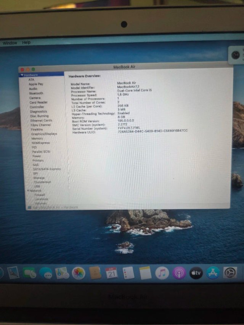
Task: Select Graphics/Displays in the sidebar
Action: click(44, 134)
